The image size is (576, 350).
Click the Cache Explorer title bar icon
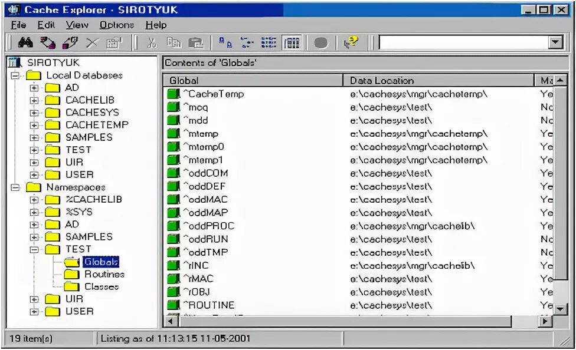pos(14,10)
